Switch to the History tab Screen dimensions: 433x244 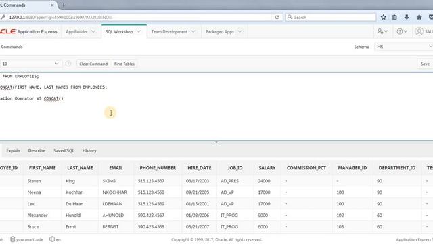tap(89, 150)
